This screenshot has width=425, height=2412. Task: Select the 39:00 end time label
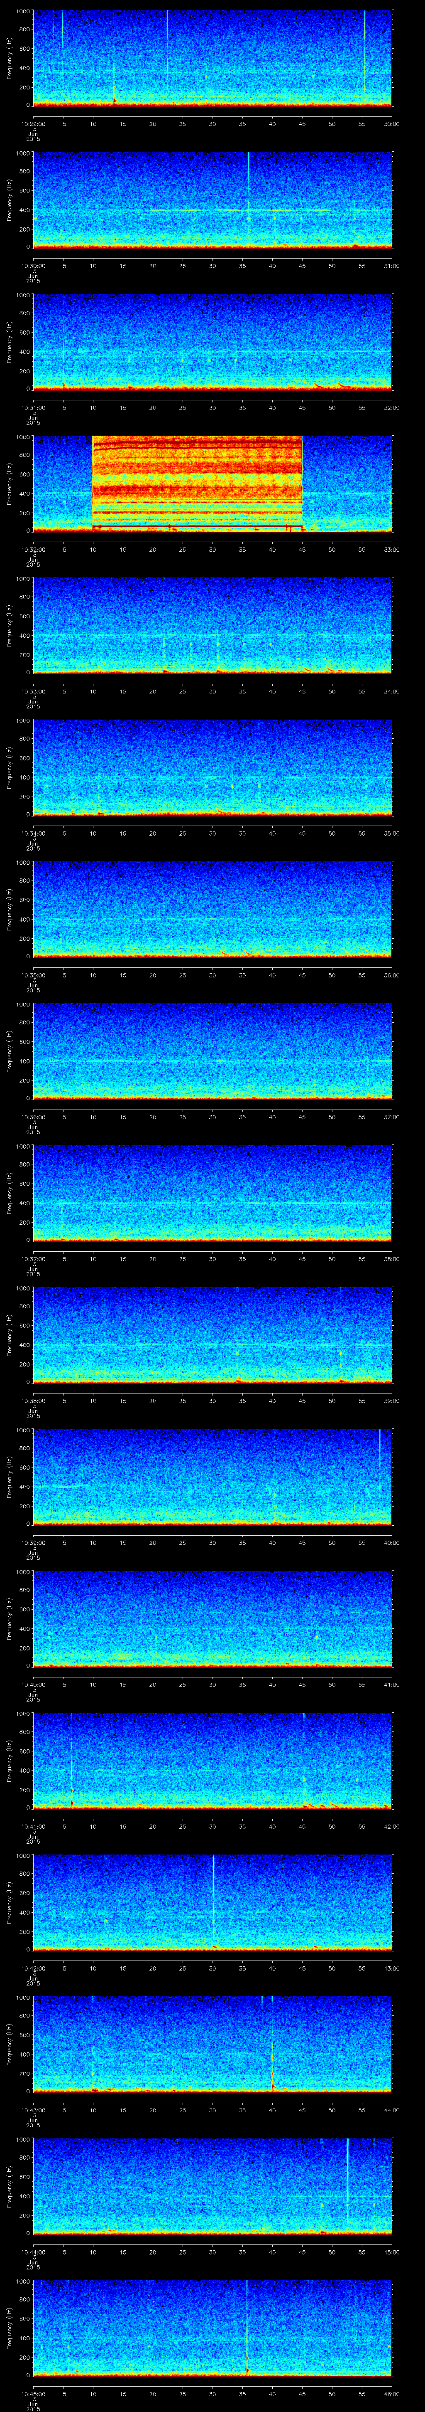tap(391, 1401)
